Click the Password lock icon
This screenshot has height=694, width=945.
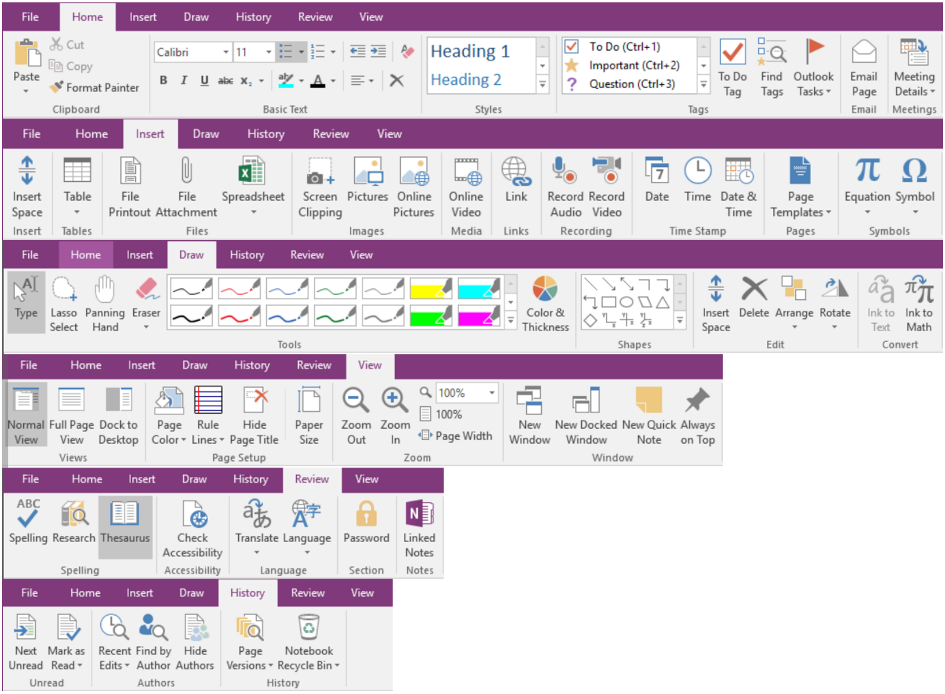(366, 513)
